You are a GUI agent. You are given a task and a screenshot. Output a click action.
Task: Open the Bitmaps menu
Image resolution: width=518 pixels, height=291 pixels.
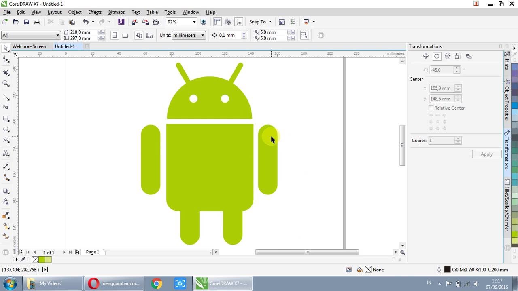click(117, 12)
